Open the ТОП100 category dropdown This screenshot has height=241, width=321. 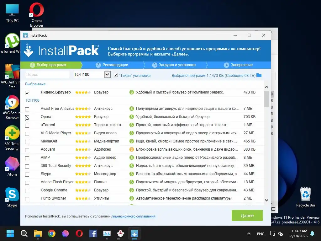[x=92, y=74]
